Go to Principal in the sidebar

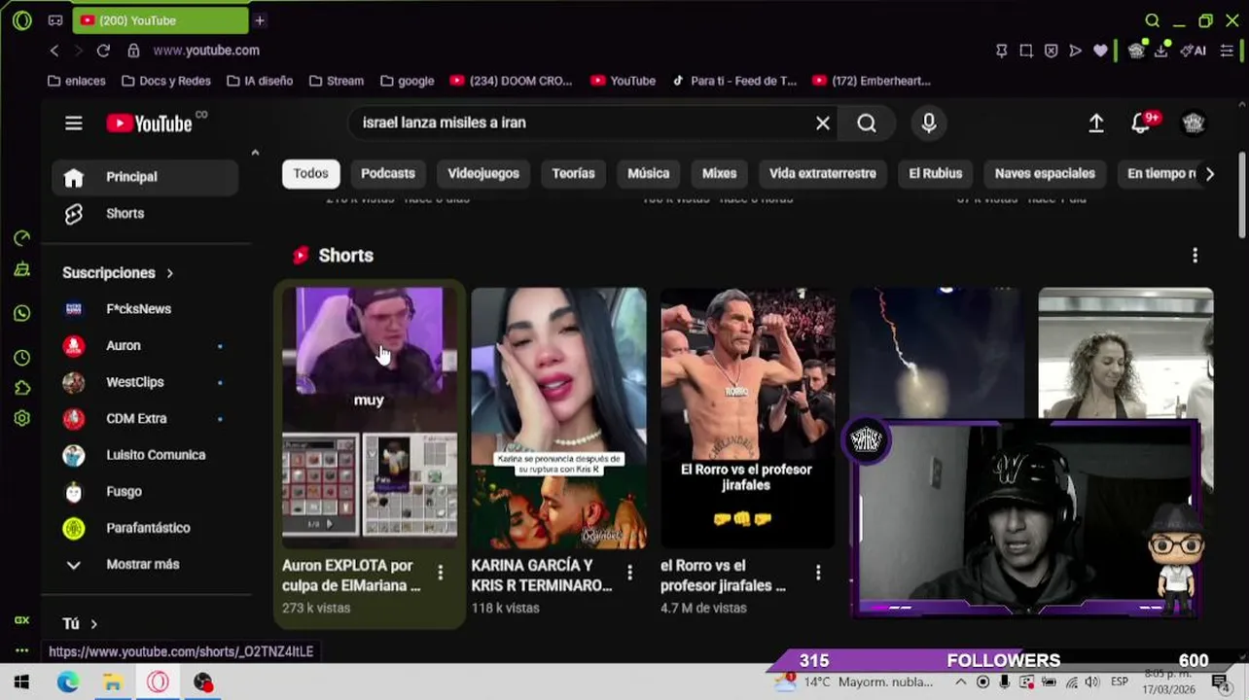[145, 177]
